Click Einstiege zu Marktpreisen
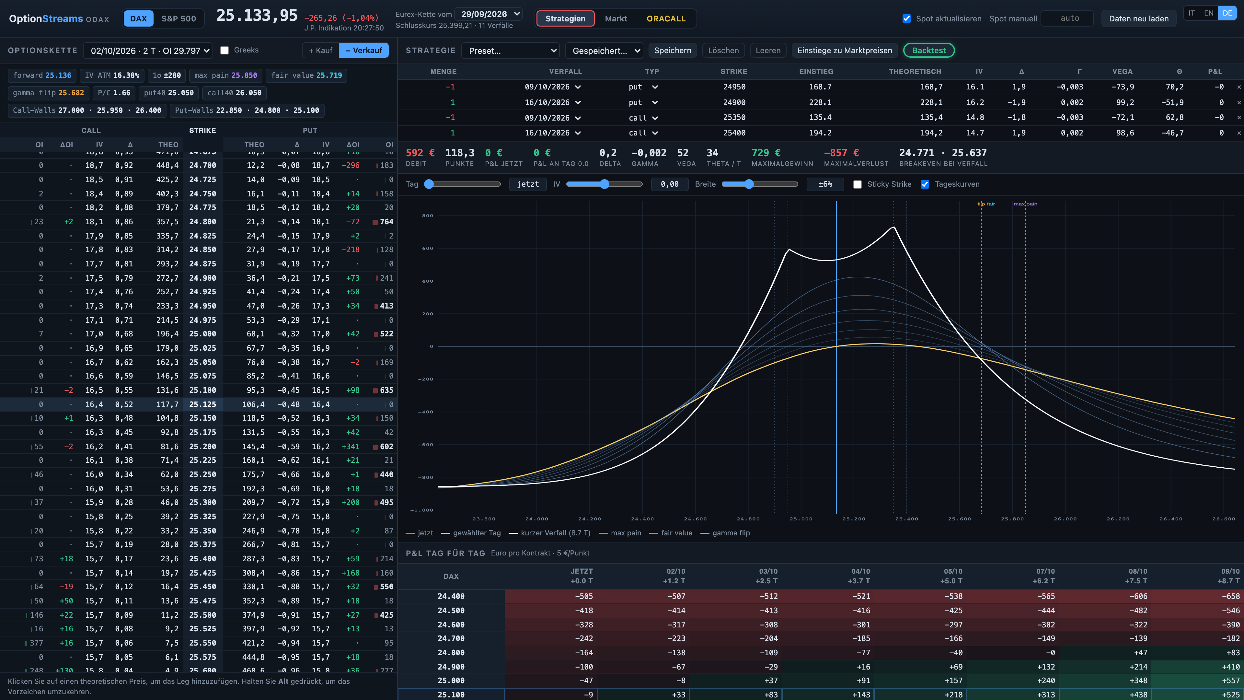 [x=845, y=50]
